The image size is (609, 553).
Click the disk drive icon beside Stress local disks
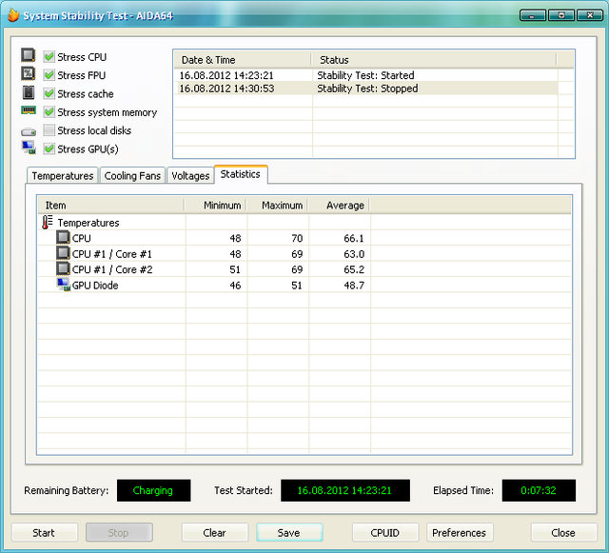pos(29,130)
